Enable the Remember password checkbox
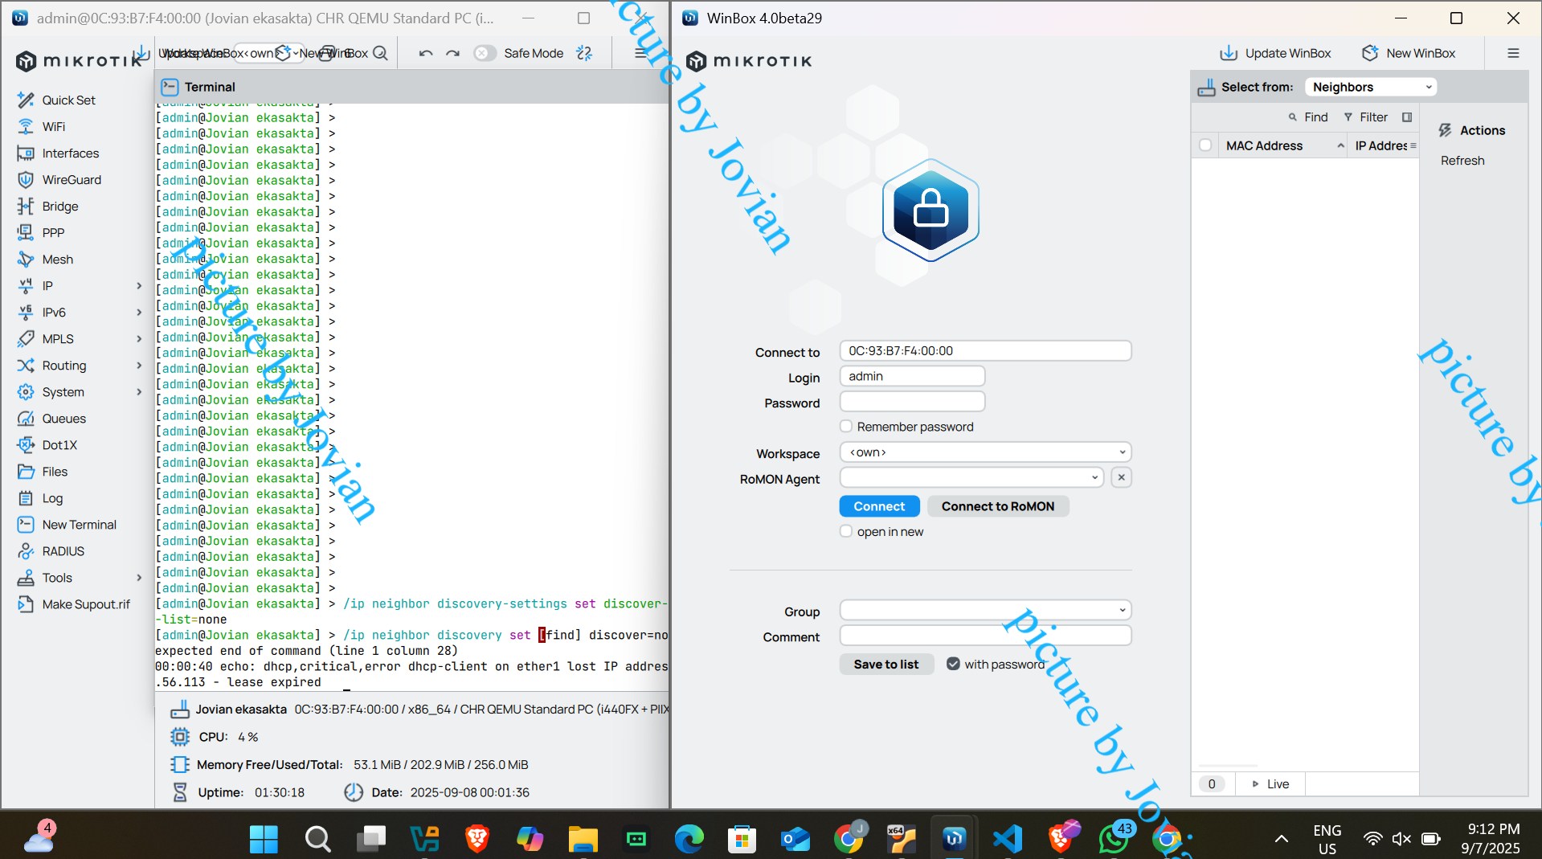Viewport: 1542px width, 859px height. [846, 426]
